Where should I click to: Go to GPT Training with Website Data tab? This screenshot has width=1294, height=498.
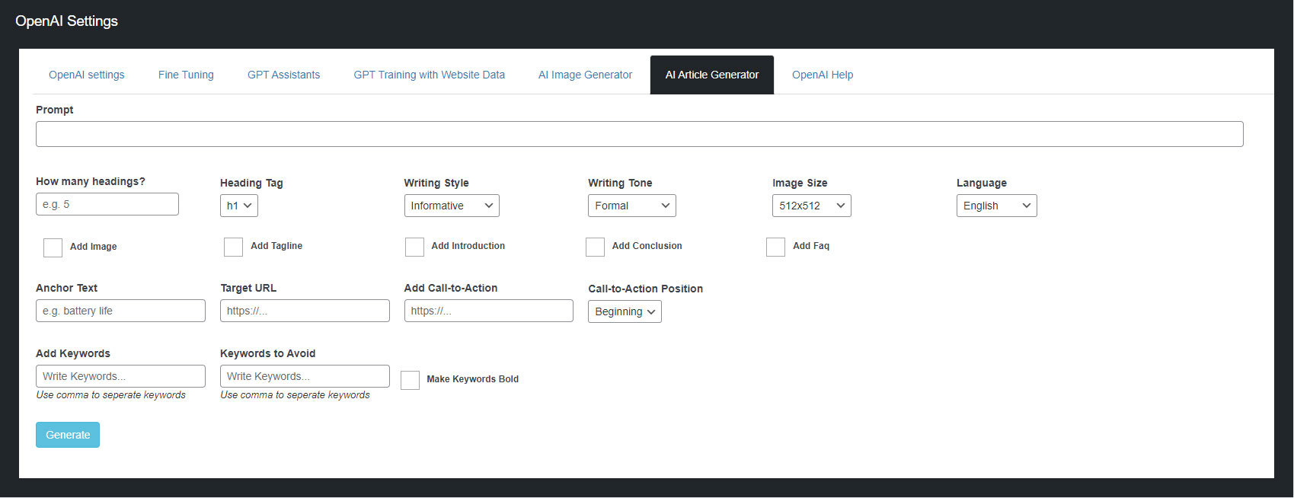pyautogui.click(x=429, y=75)
